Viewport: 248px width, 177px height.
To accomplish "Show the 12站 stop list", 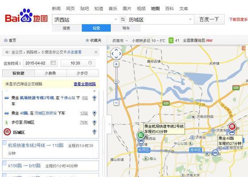I will coord(84,113).
